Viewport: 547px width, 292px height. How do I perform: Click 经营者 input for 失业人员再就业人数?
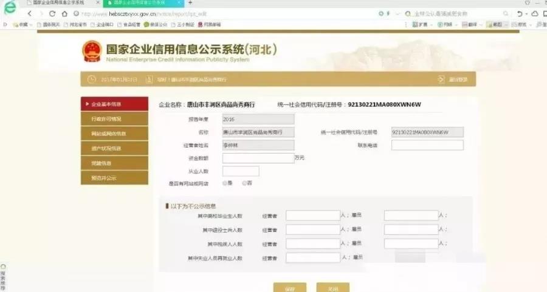pos(313,257)
